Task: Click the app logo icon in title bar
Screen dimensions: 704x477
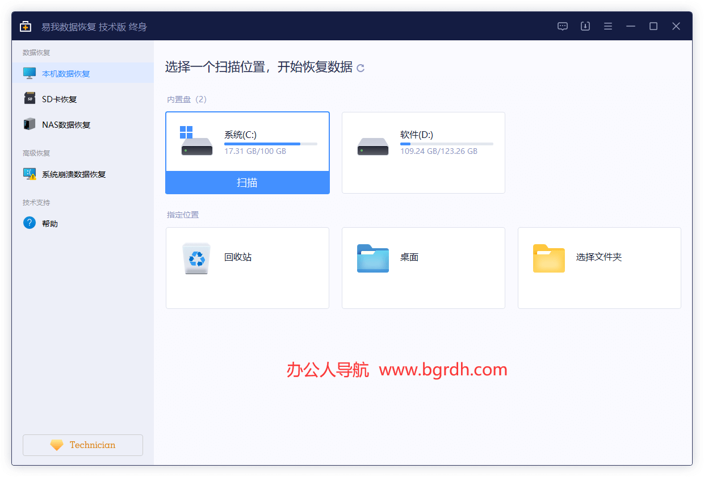Action: (26, 26)
